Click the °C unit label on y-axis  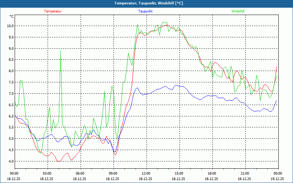[12, 16]
